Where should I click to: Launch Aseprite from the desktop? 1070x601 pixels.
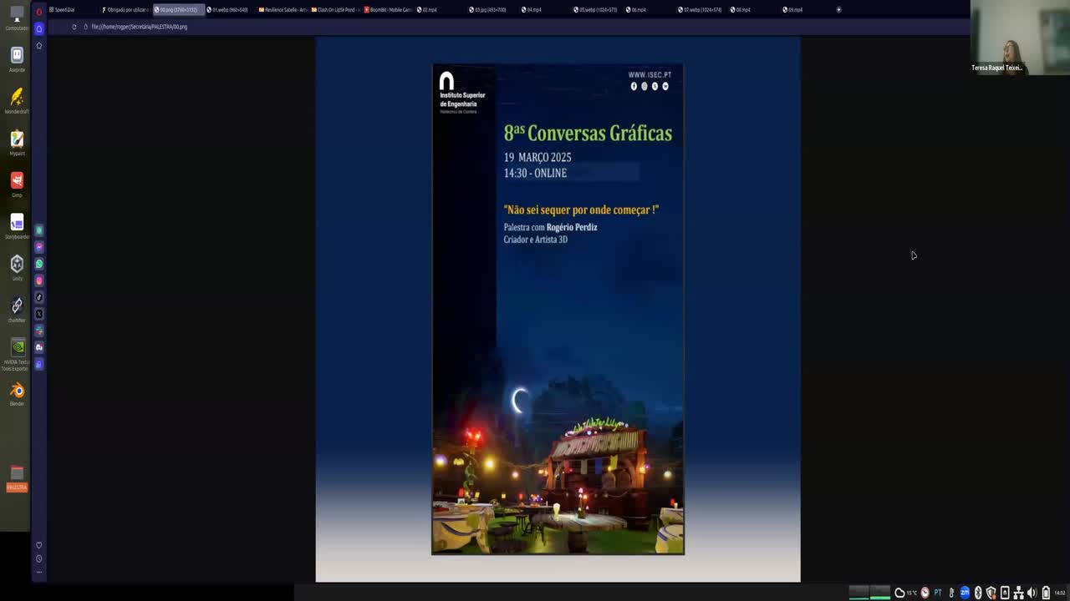(x=17, y=58)
